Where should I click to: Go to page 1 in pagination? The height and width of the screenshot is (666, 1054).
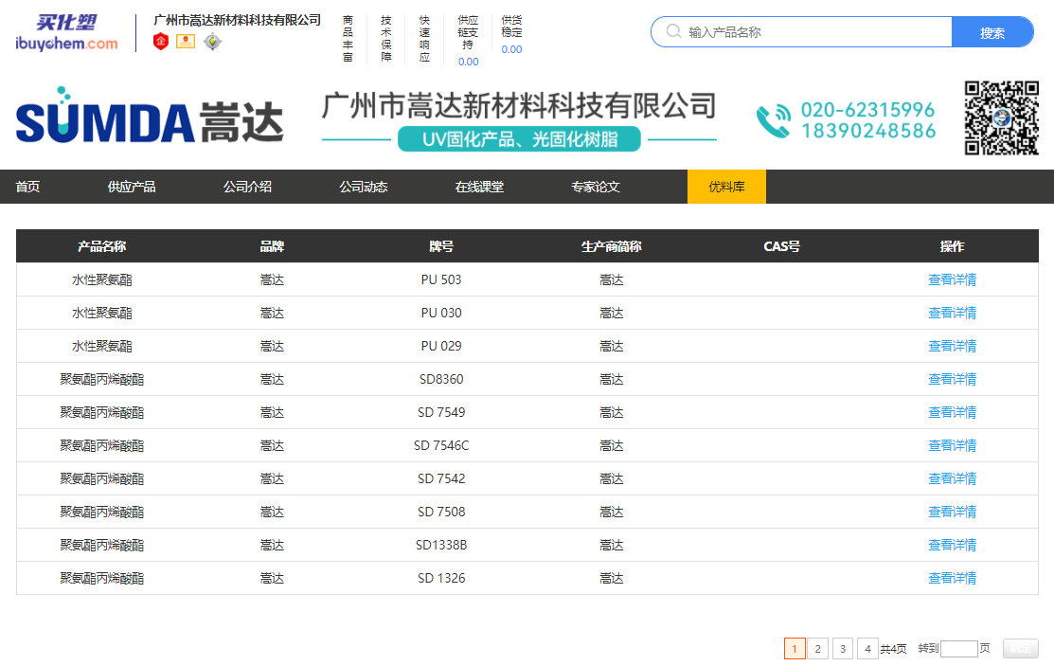coord(795,649)
